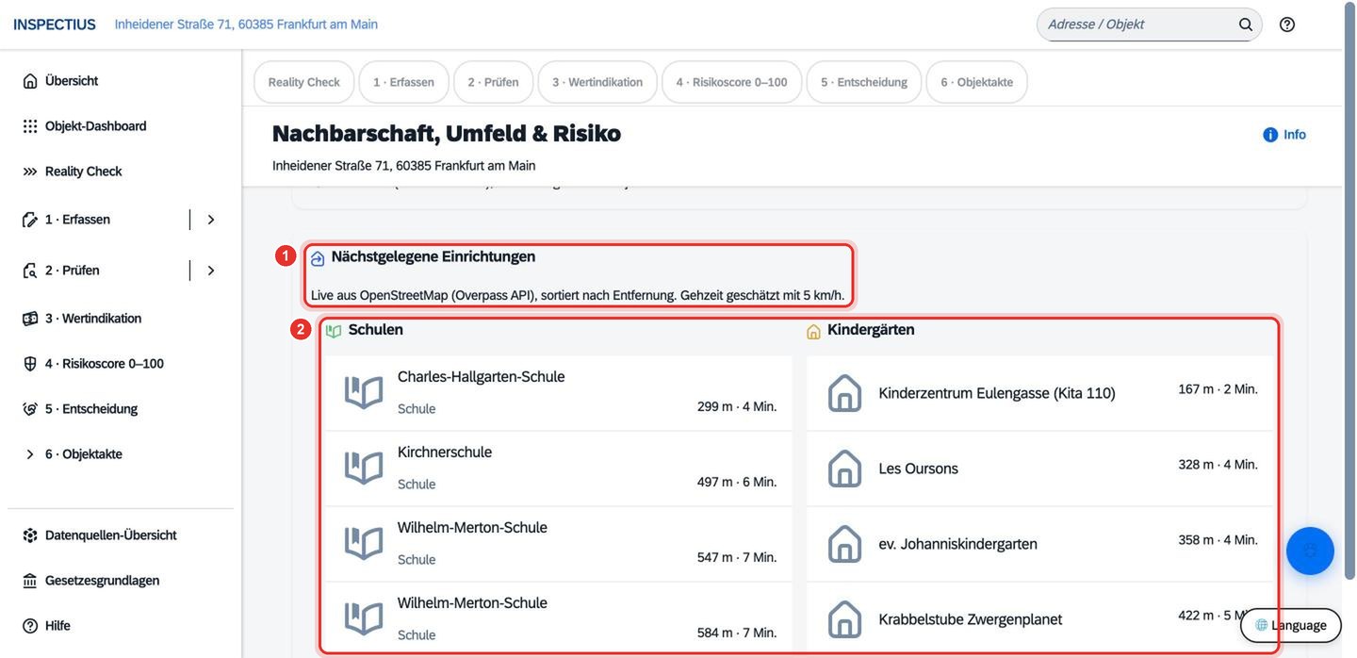Expand the 1 · Erfassen sidebar submenu arrow
The width and height of the screenshot is (1357, 658).
211,220
